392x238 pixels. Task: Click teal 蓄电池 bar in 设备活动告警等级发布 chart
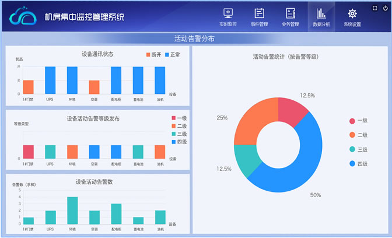[138, 152]
